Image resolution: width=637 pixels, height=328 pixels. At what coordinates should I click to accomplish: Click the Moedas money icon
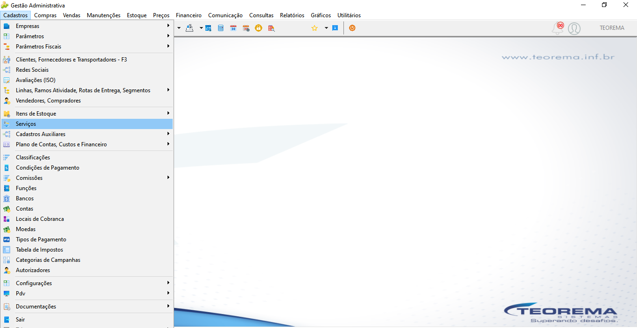(7, 229)
